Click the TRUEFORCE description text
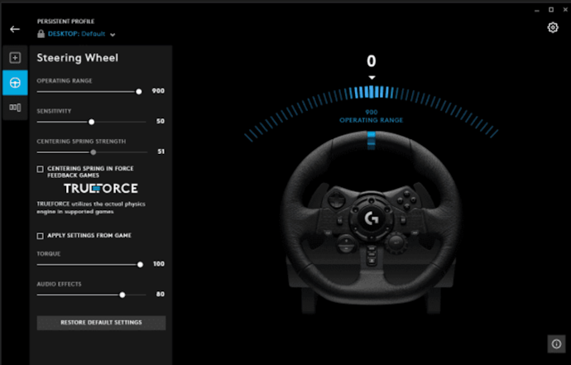Viewport: 571px width, 365px height. 91,208
